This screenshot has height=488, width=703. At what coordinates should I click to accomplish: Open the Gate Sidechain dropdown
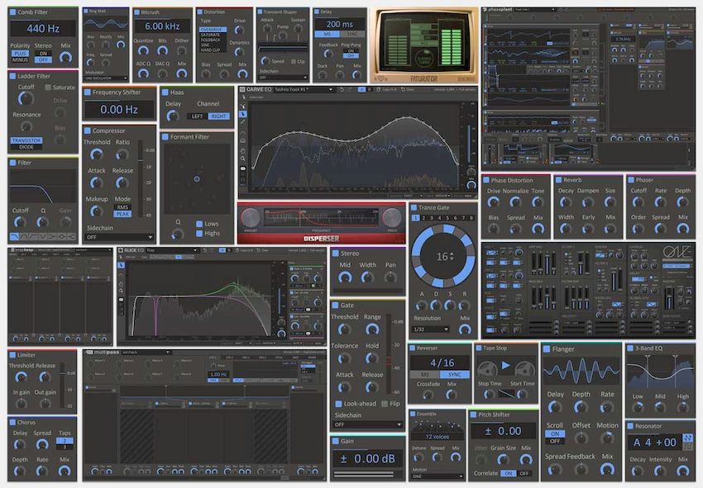pos(368,424)
